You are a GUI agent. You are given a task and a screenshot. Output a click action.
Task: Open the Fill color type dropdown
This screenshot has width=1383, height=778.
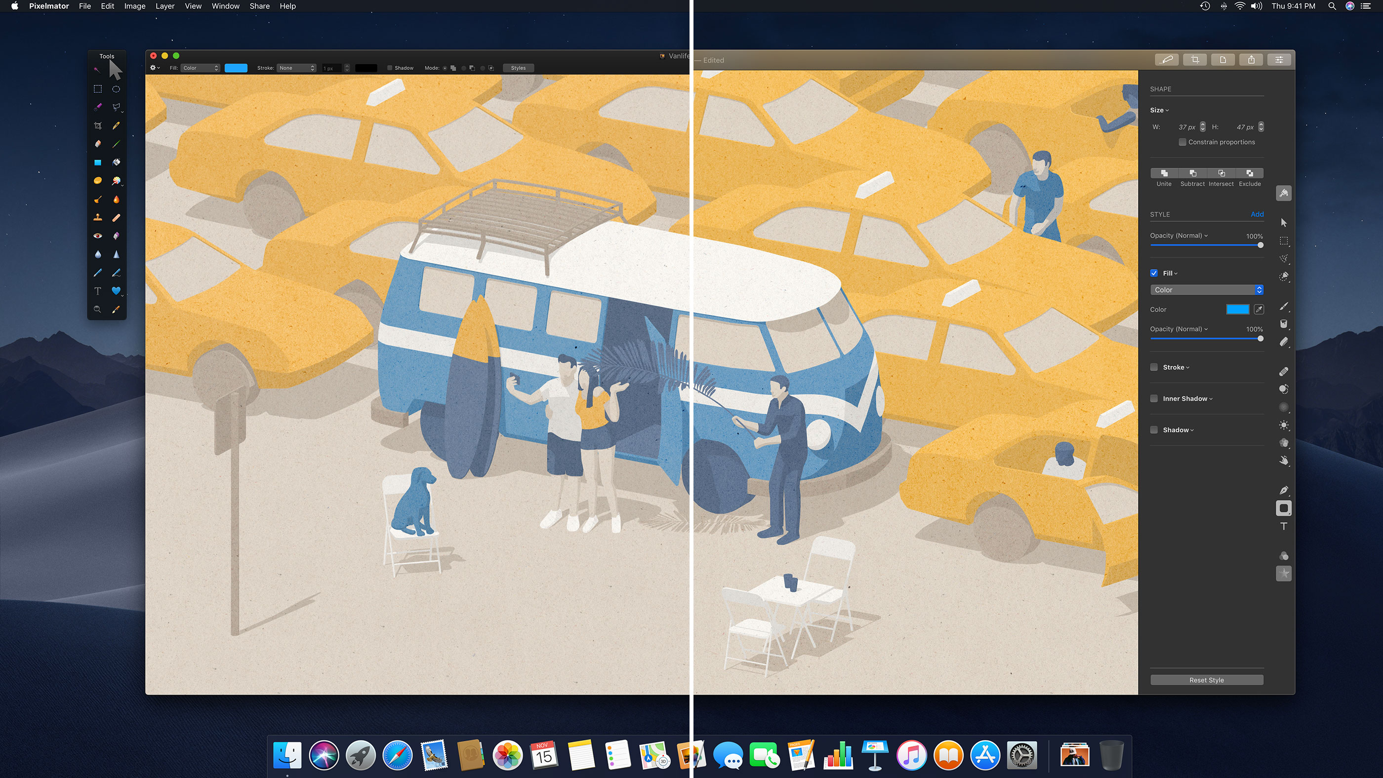tap(1206, 290)
